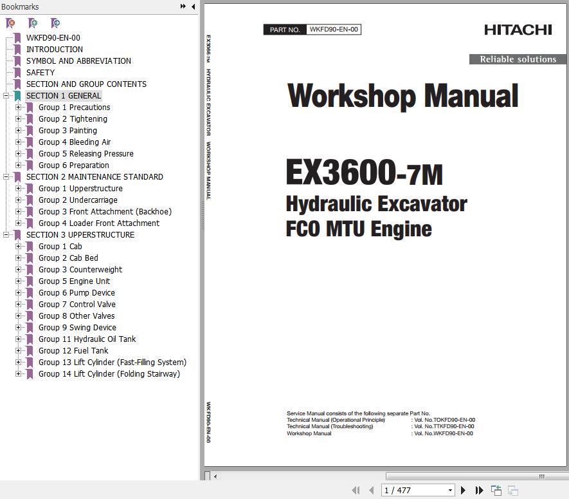569x499 pixels.
Task: Open the page number dropdown arrow
Action: 450,490
